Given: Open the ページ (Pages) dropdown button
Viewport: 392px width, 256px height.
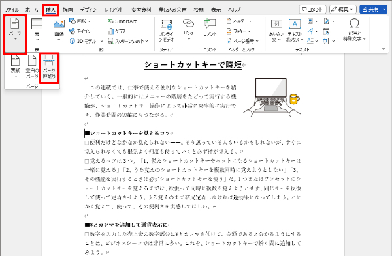Looking at the screenshot, I should (x=15, y=34).
